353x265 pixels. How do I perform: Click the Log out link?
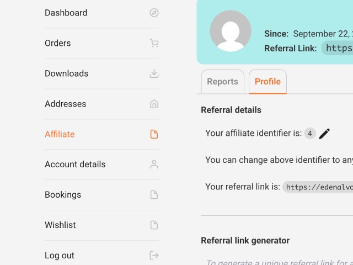click(60, 256)
